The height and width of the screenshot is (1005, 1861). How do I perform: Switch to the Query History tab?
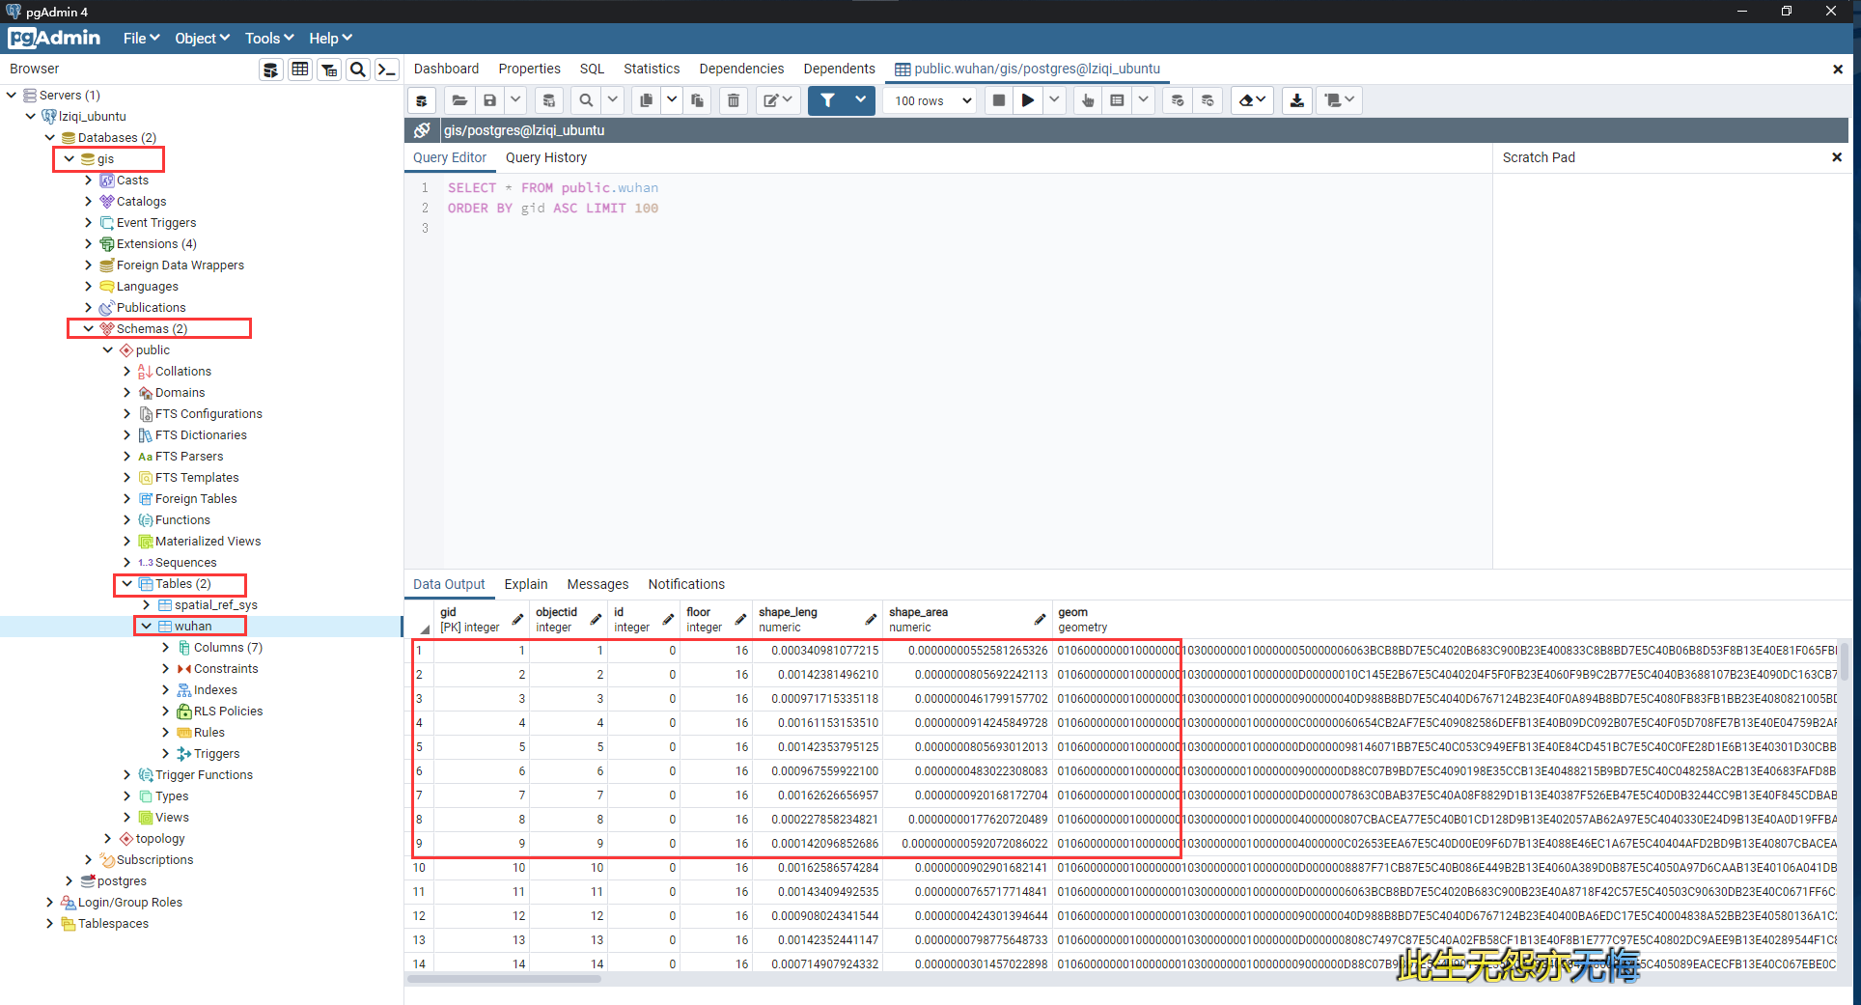[545, 157]
